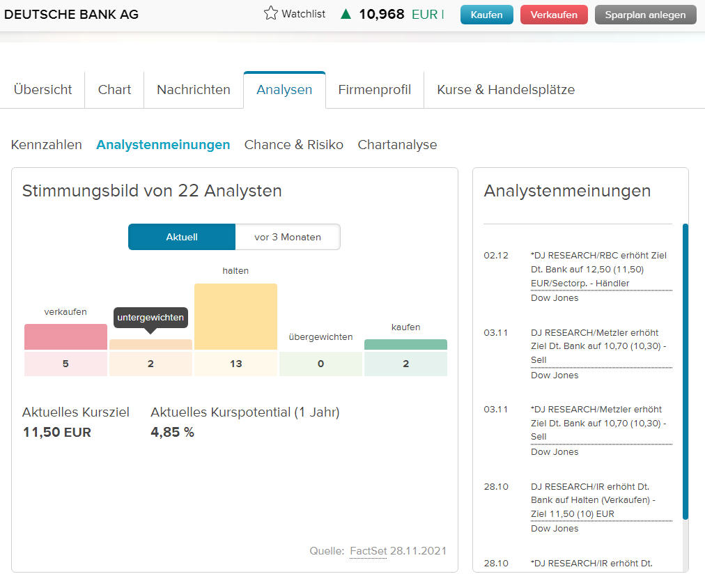Click the verkaufen count 5
Screen dimensions: 705x581
(x=65, y=364)
